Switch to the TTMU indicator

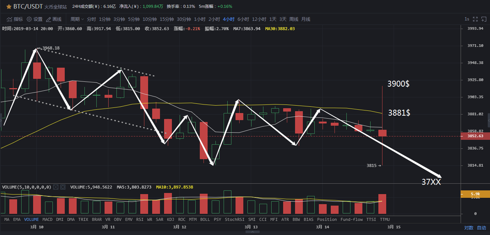click(x=385, y=219)
